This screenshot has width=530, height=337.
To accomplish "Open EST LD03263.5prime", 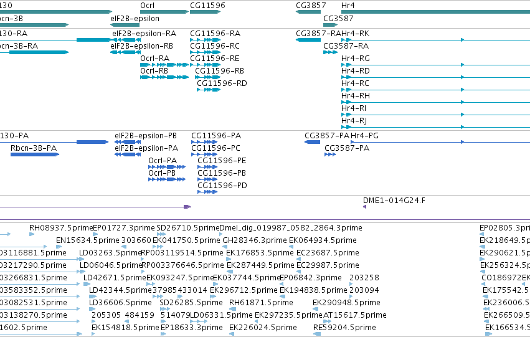I will pos(110,254).
